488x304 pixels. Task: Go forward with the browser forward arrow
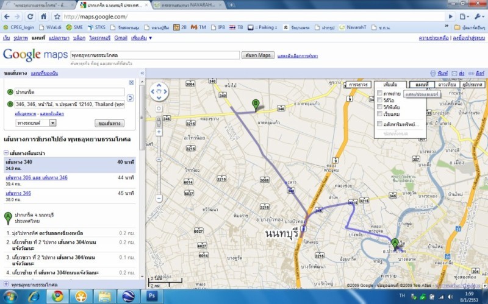tap(18, 17)
